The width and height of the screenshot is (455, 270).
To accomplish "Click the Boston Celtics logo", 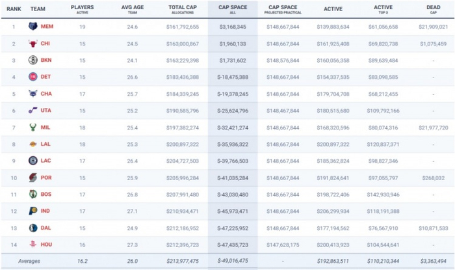I will [x=32, y=195].
